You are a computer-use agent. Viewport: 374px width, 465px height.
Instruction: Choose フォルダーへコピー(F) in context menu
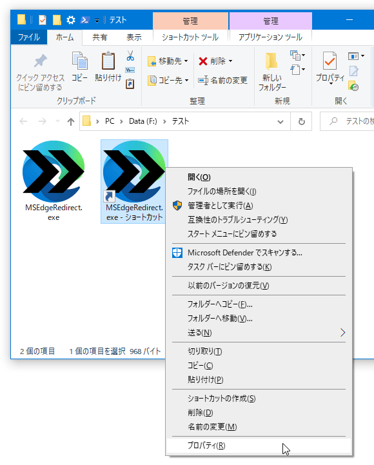(x=259, y=304)
